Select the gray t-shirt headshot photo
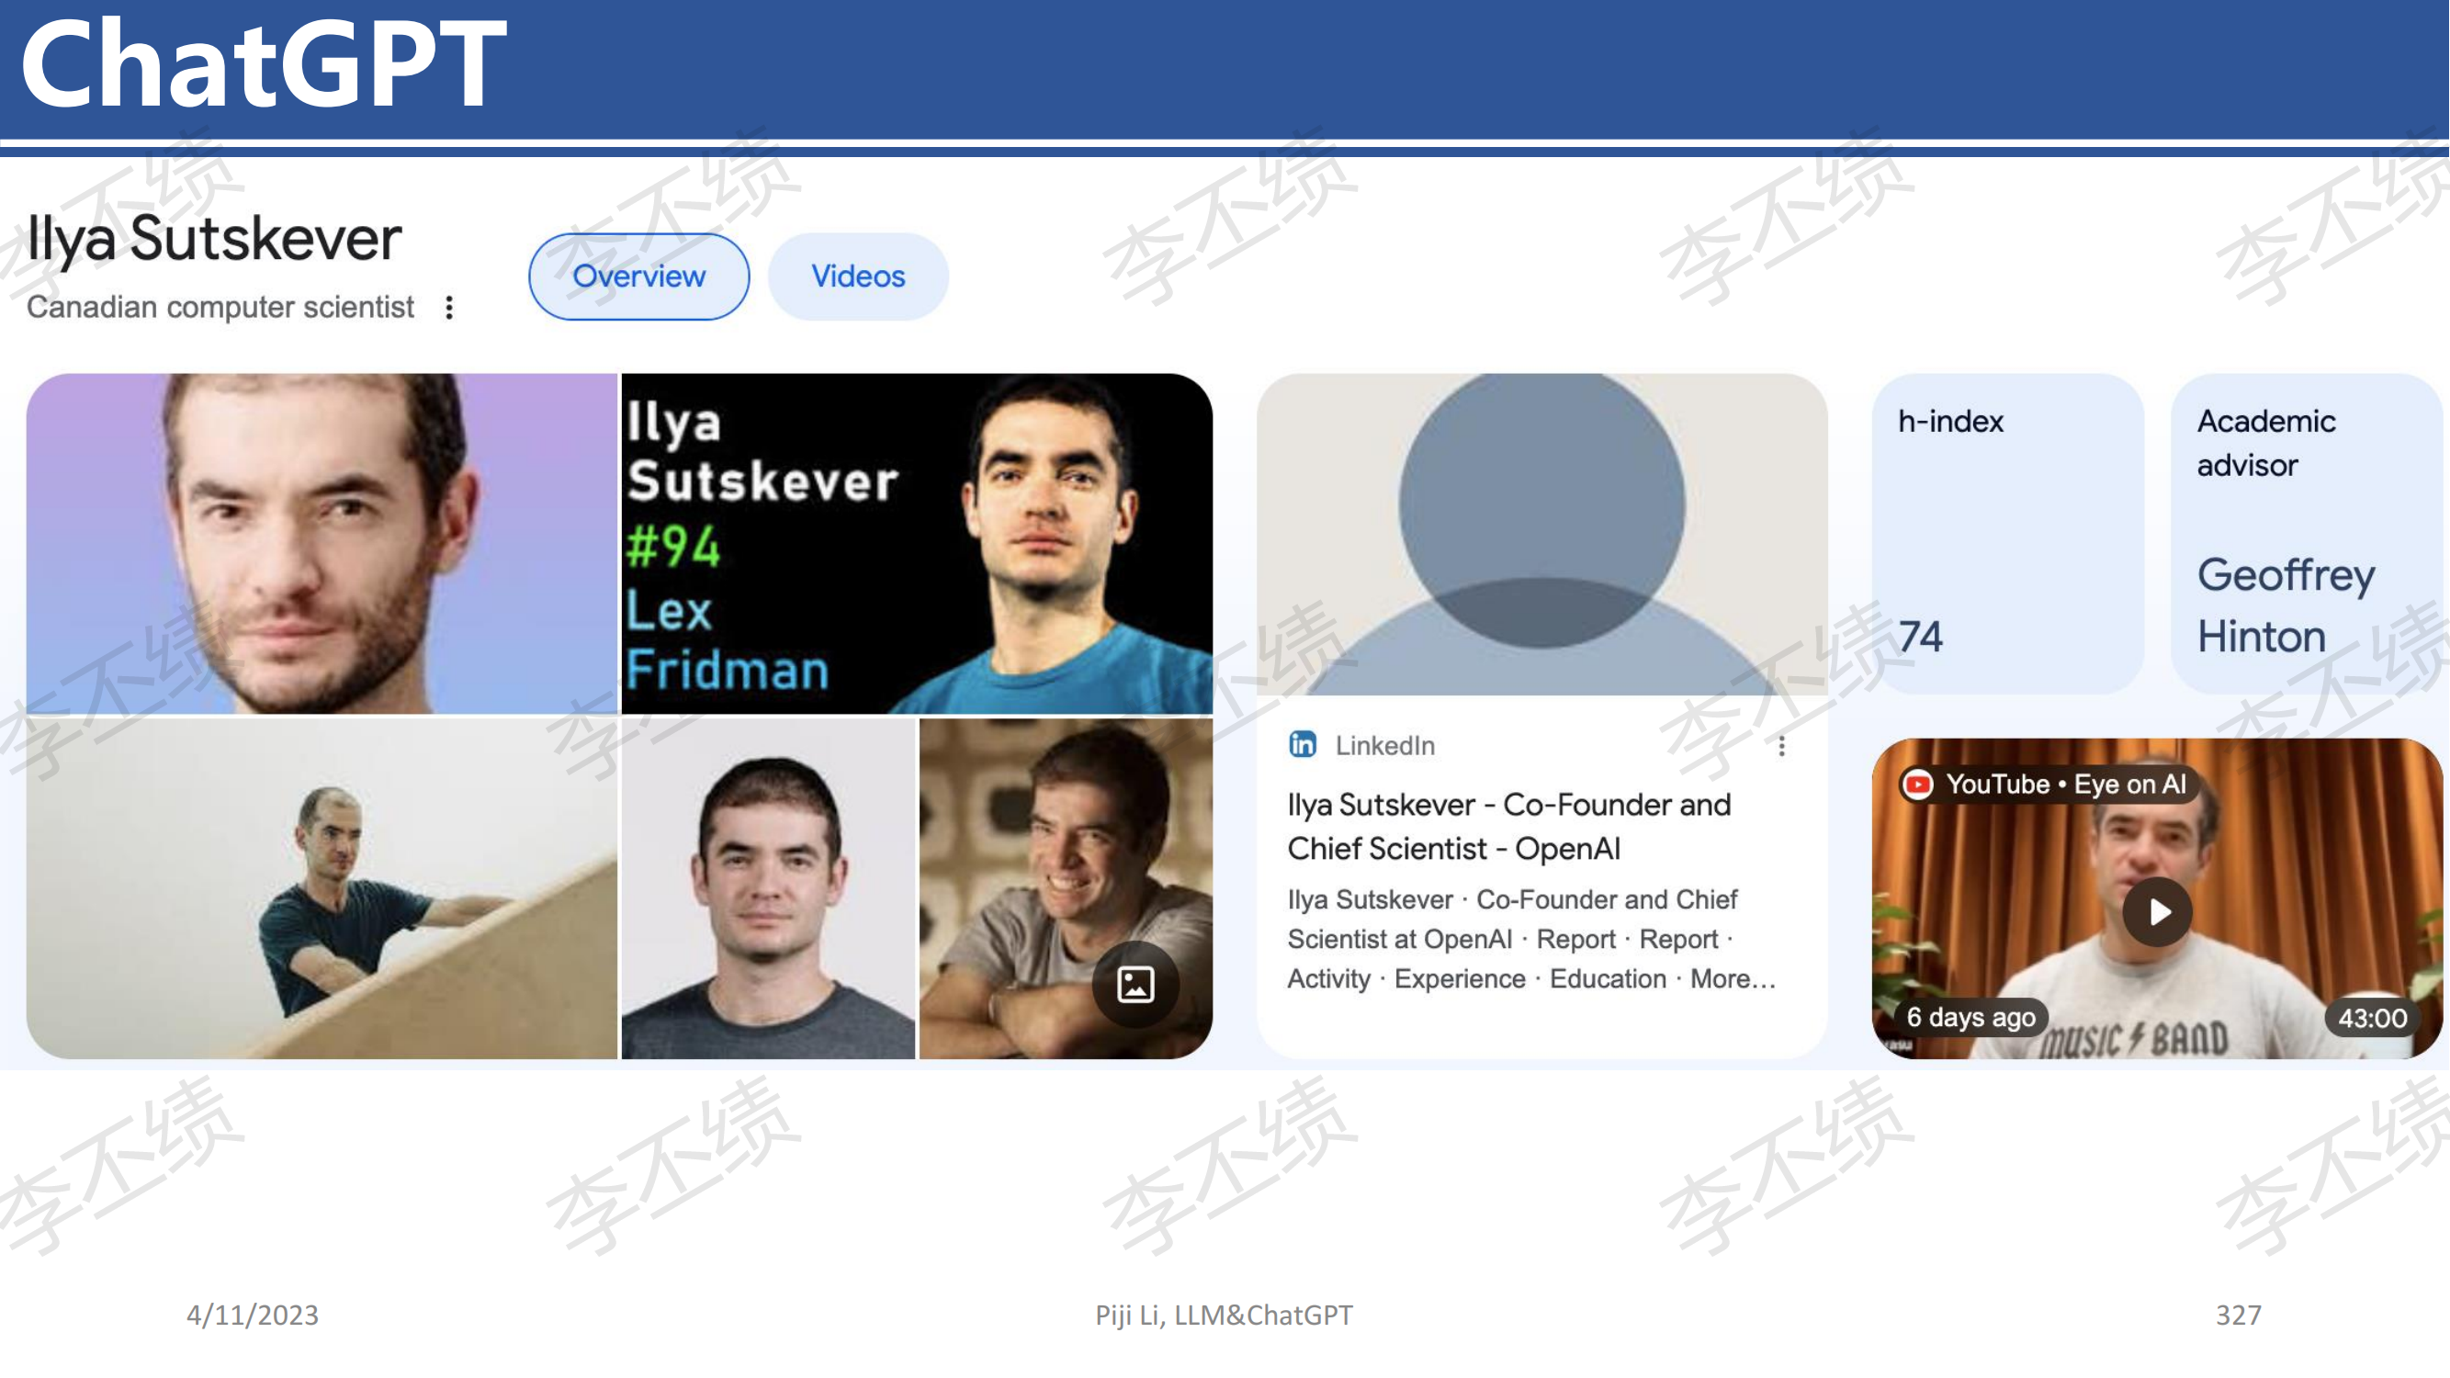The height and width of the screenshot is (1378, 2450). 769,888
